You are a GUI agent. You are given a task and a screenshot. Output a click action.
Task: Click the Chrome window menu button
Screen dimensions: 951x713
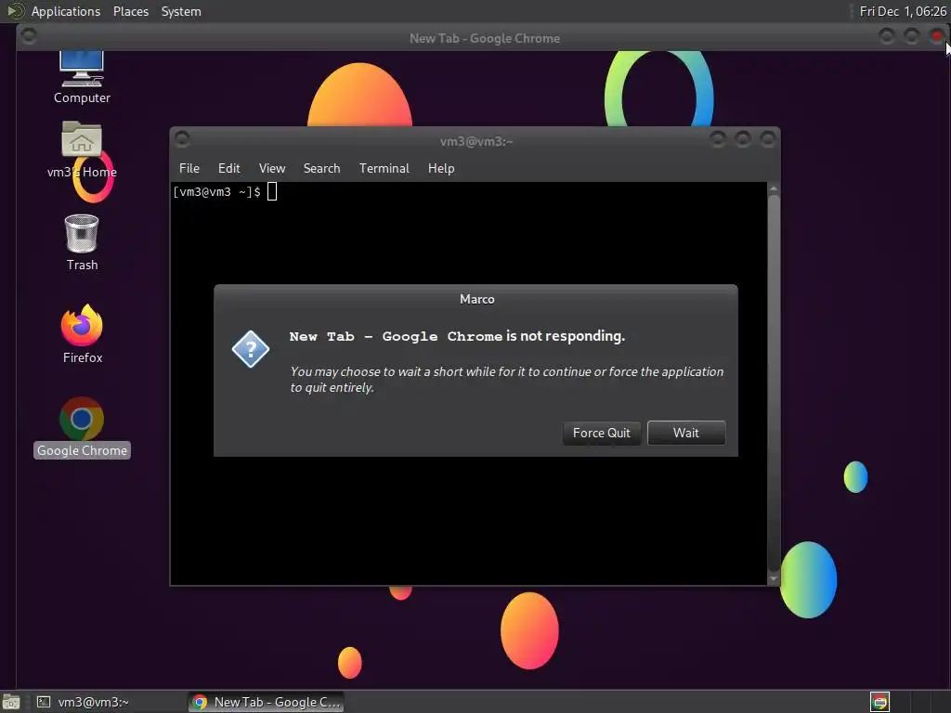tap(29, 36)
